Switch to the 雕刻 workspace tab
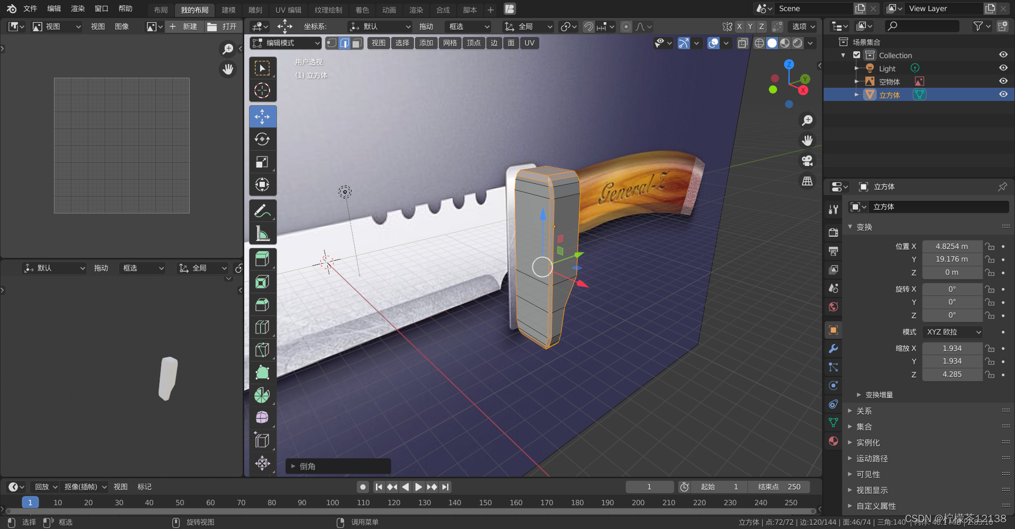The width and height of the screenshot is (1015, 529). pos(255,10)
